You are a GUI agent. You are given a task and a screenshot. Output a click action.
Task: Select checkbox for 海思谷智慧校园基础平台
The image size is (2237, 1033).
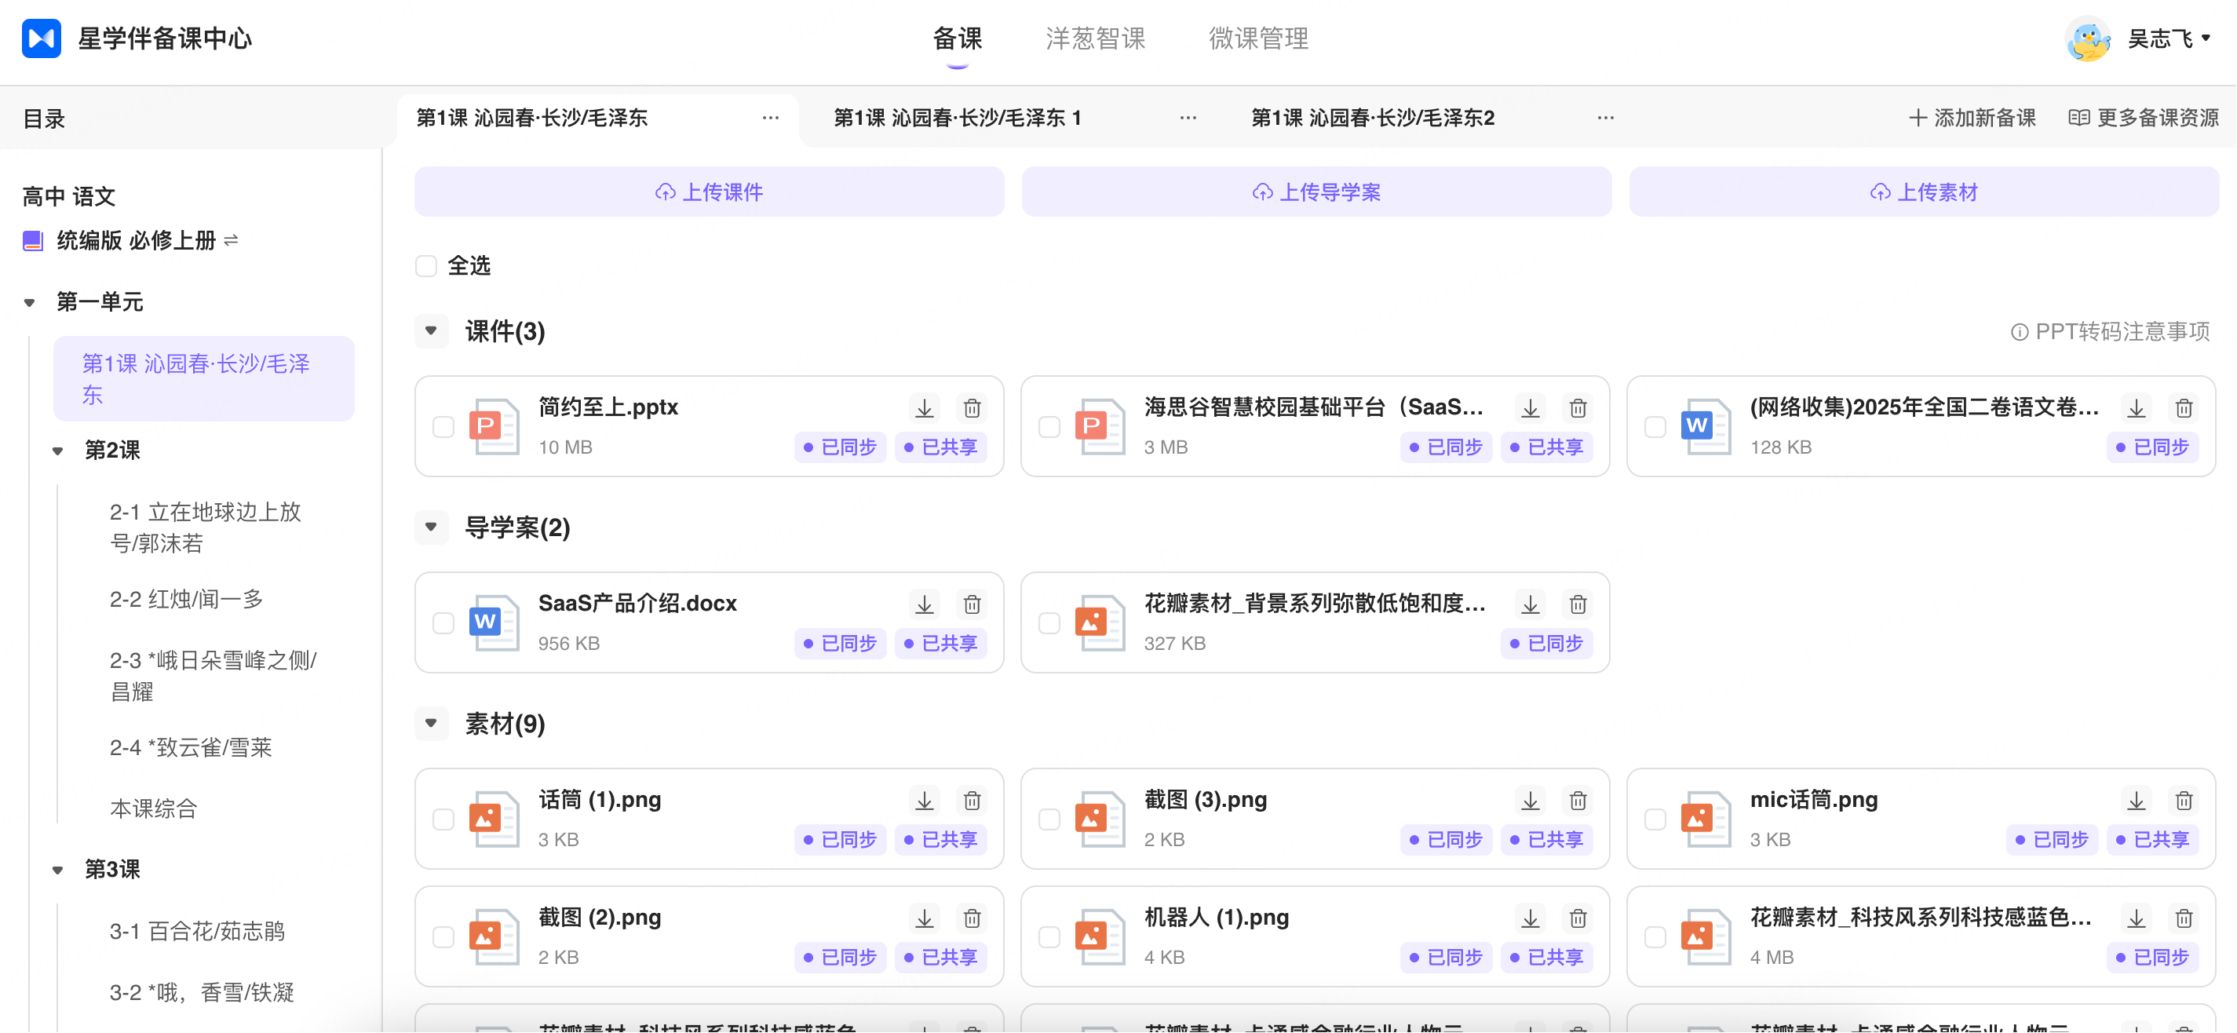[x=1049, y=426]
